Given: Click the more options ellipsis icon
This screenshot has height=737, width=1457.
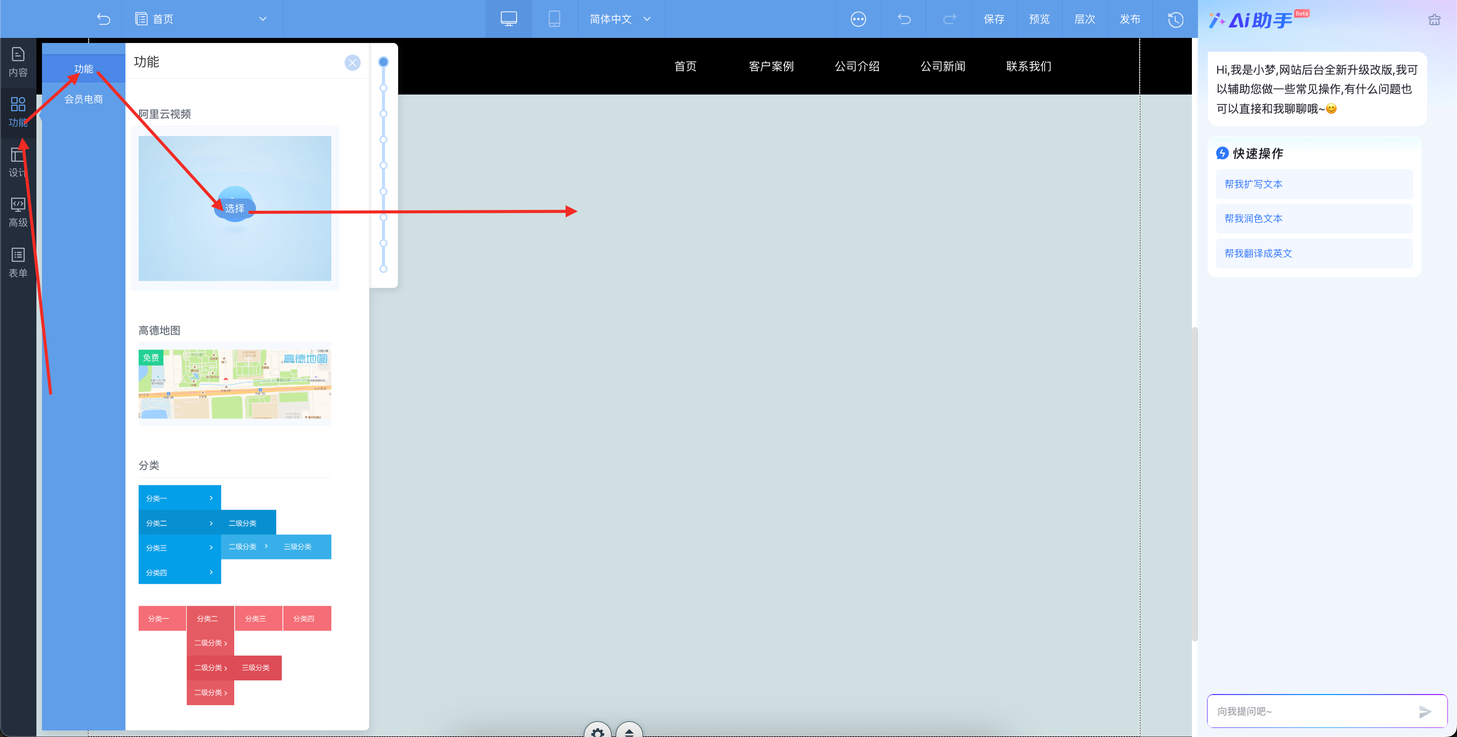Looking at the screenshot, I should 858,19.
